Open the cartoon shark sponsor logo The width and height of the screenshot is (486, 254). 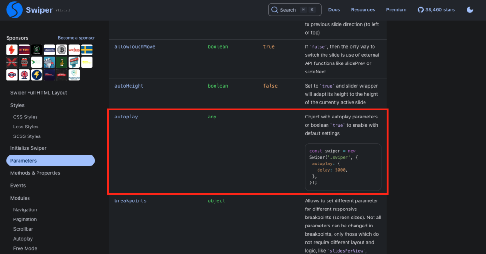pos(49,62)
